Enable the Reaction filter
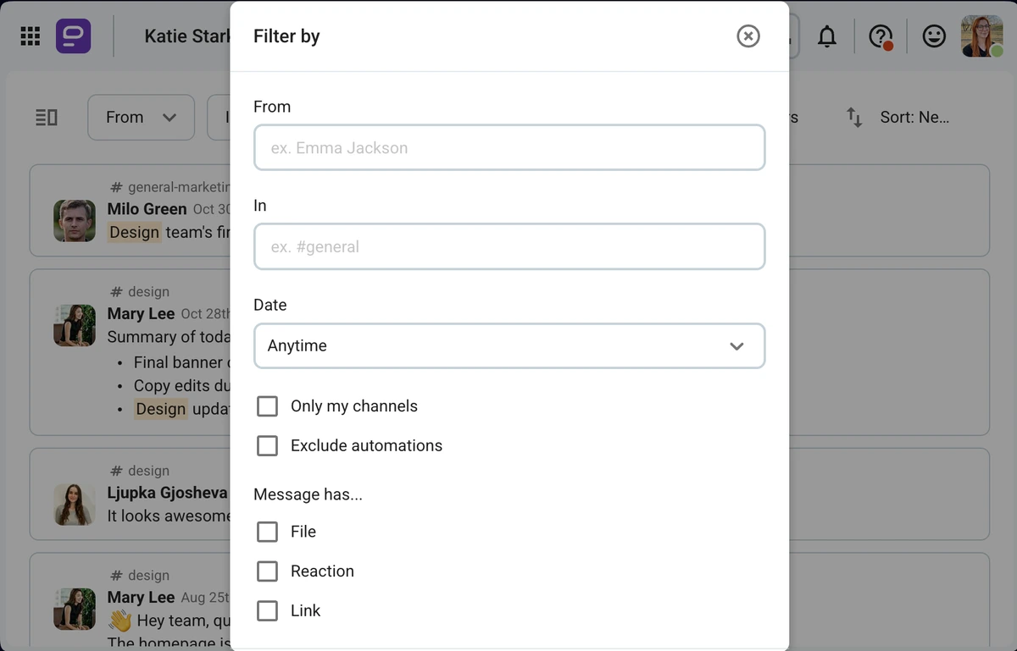The width and height of the screenshot is (1017, 651). coord(267,571)
